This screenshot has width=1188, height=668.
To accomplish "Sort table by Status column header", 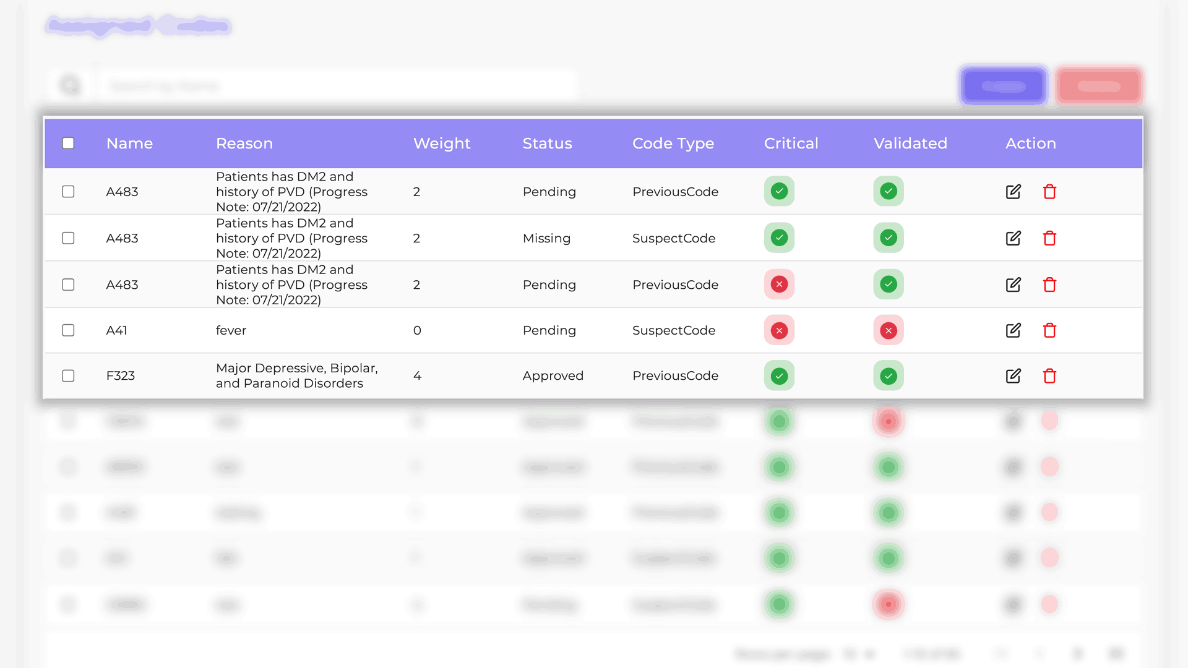I will click(547, 143).
